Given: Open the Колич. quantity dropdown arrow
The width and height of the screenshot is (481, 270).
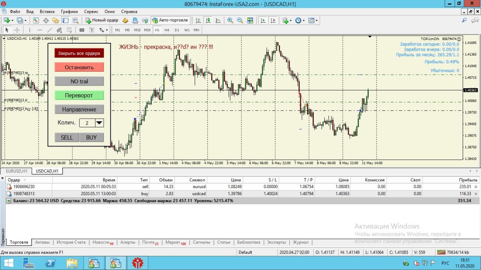Looking at the screenshot, I should (99, 123).
